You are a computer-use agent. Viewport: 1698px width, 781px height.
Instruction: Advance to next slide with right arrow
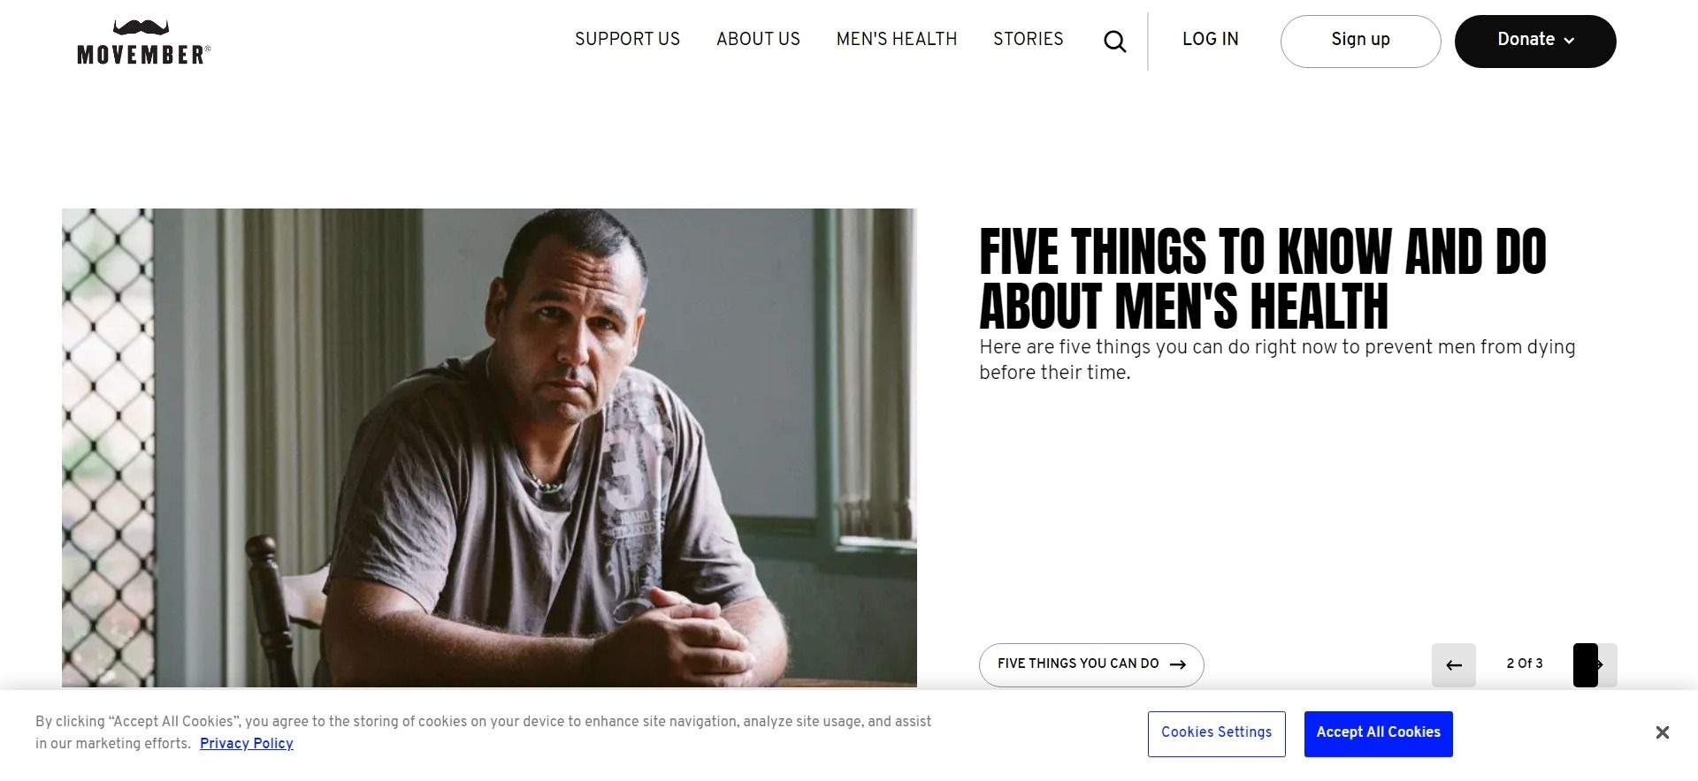(1595, 665)
